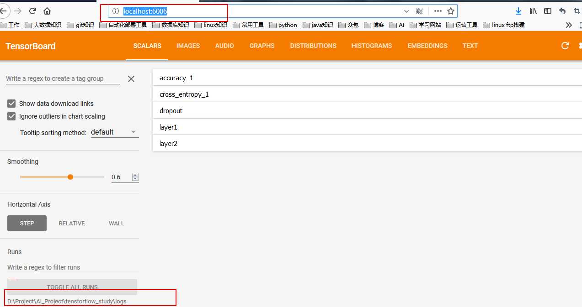582x307 pixels.
Task: Click the site information icon in address bar
Action: (x=116, y=11)
